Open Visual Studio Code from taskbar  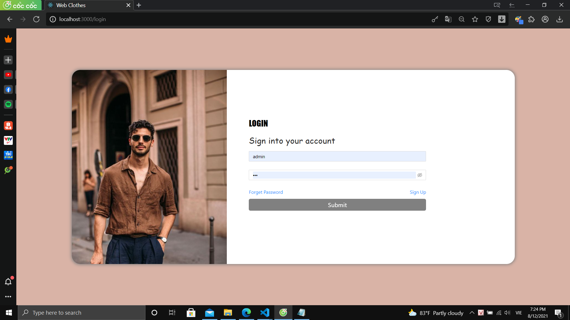pos(265,313)
